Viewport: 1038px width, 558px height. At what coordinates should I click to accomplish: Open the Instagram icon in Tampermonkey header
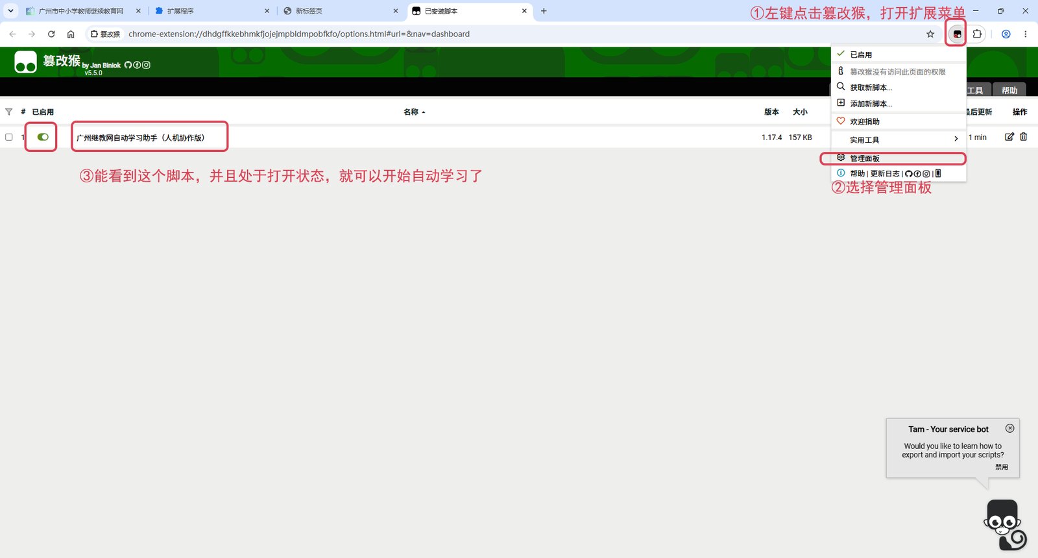pos(146,65)
